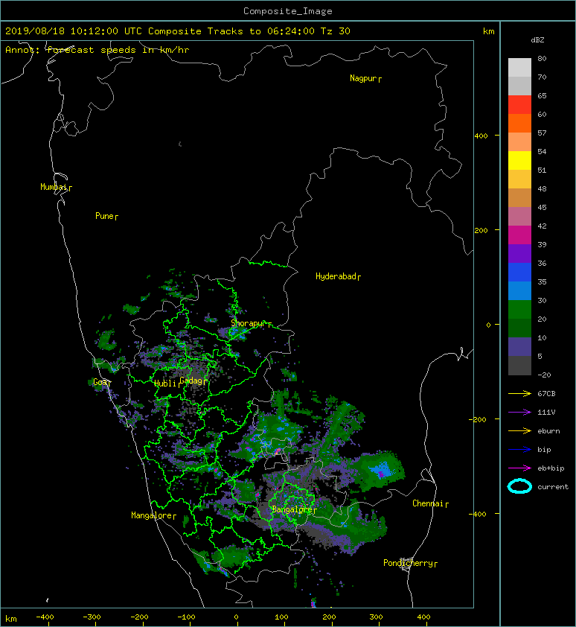This screenshot has width=576, height=627.
Task: Select the Tz 30 threshold text in header
Action: pyautogui.click(x=336, y=31)
